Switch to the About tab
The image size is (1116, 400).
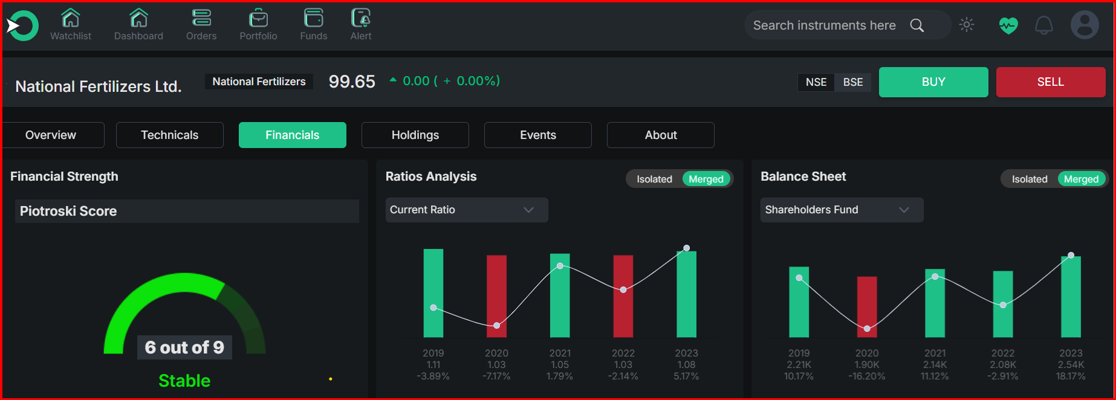click(661, 135)
